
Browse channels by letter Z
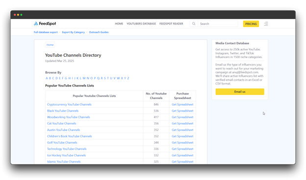128,78
